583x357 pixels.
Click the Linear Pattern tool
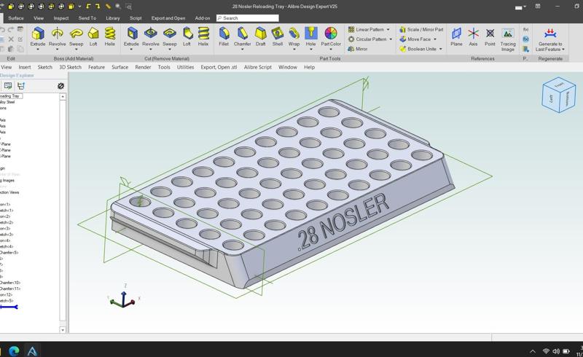point(366,29)
